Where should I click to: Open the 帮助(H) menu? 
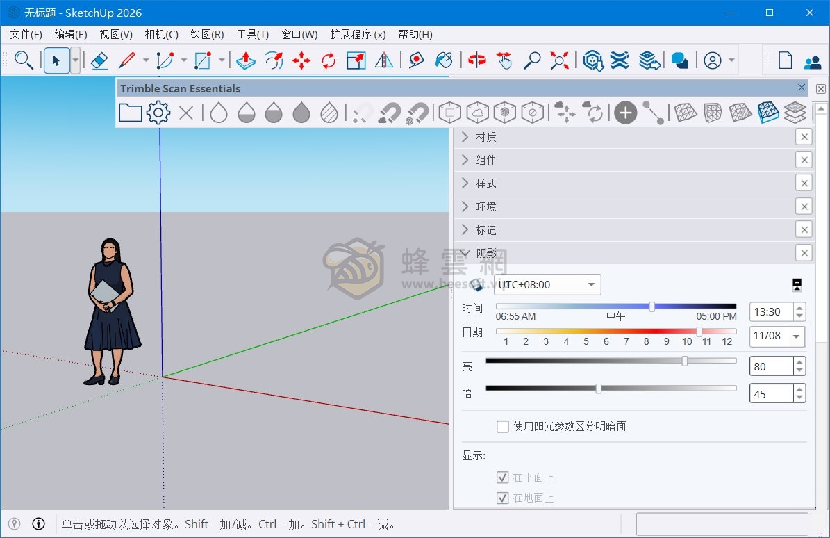[415, 35]
